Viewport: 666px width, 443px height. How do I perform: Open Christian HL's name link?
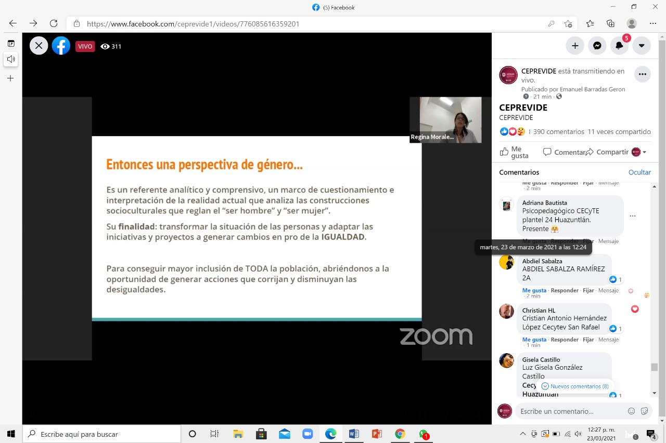[539, 310]
